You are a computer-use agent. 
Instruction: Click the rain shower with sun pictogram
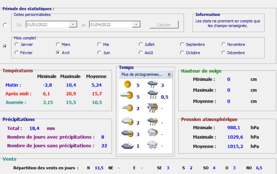(153, 121)
